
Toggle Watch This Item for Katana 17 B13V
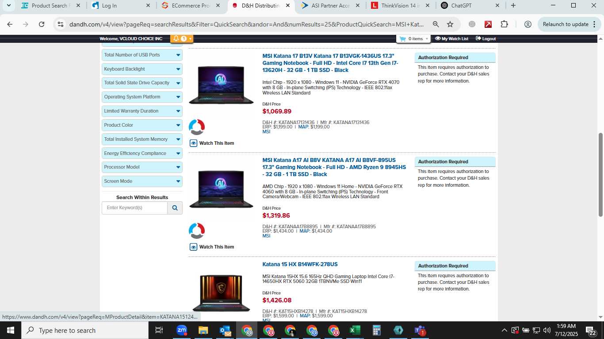click(x=212, y=143)
